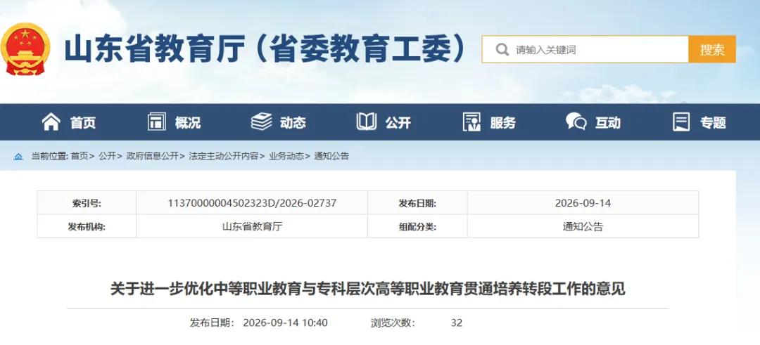Screen dimensions: 760x345
Task: Go to 首页 in the breadcrumb
Action: 80,156
